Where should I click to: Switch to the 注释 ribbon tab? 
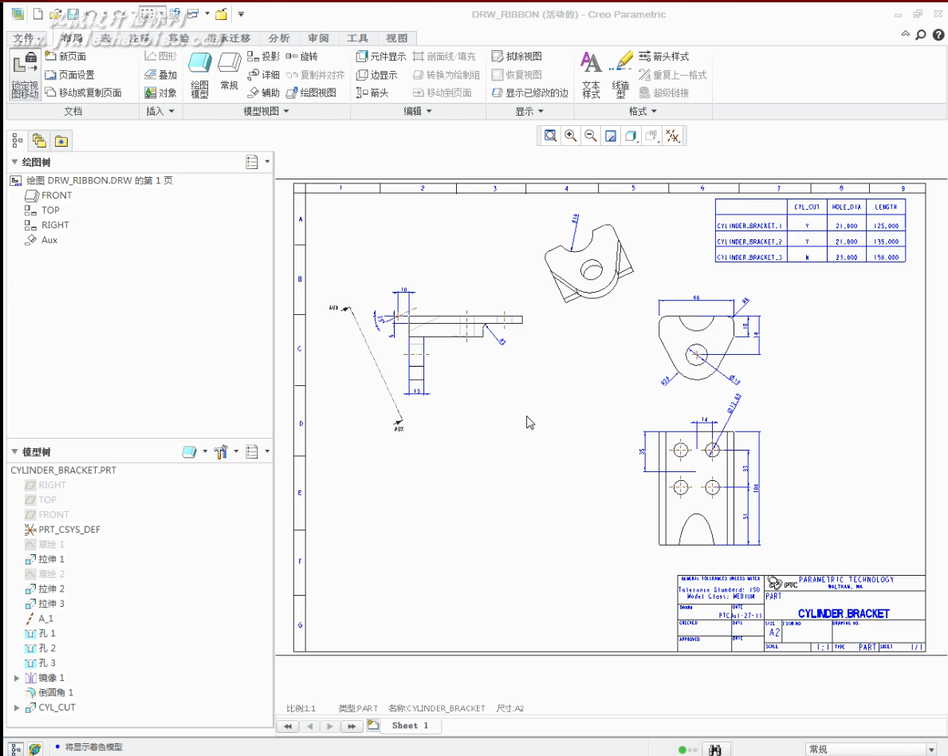(139, 38)
